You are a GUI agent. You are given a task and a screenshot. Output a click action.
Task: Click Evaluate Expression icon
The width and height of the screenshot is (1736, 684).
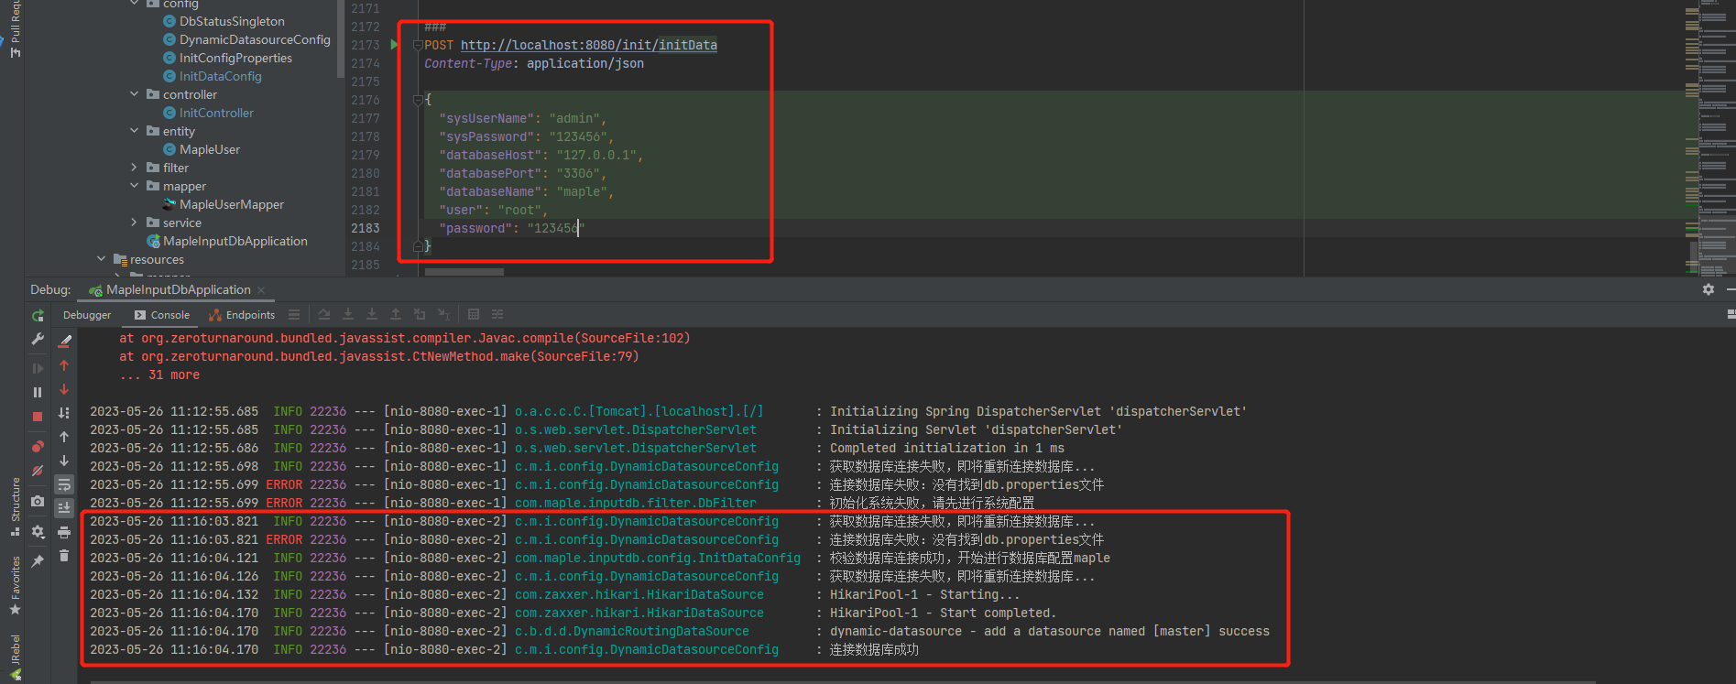pyautogui.click(x=474, y=314)
